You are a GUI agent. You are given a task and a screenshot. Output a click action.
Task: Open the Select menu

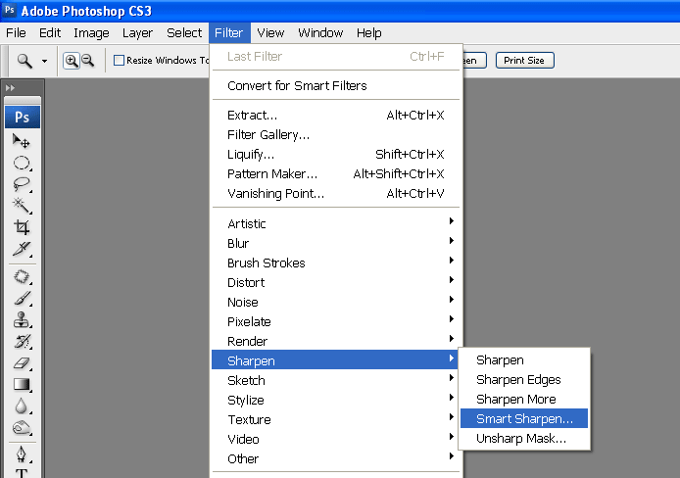(x=184, y=33)
